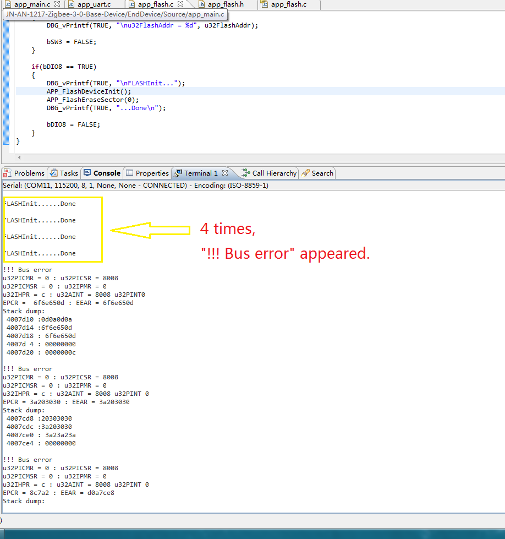Click stack dump entry 4007ce0 : 3a23a23a
This screenshot has height=539, width=505.
(41, 435)
